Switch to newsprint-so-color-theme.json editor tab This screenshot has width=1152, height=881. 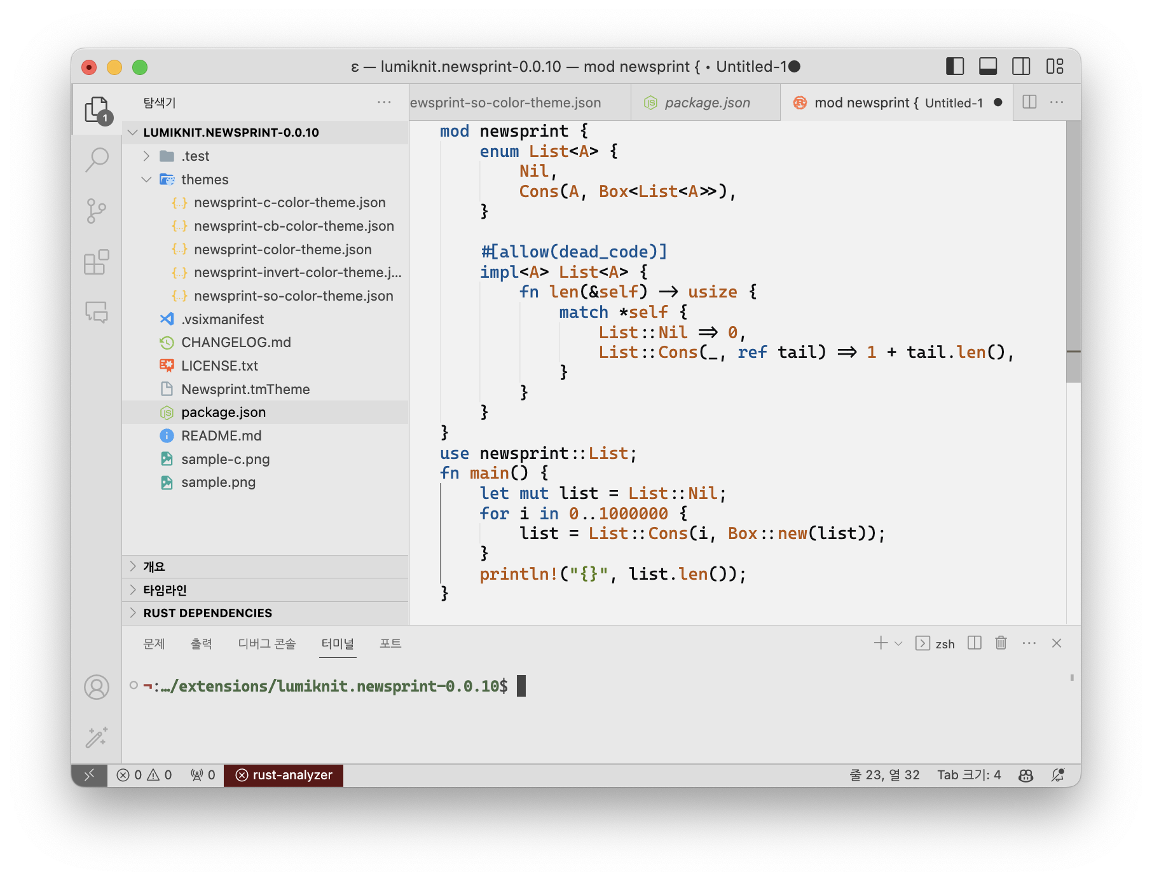520,102
